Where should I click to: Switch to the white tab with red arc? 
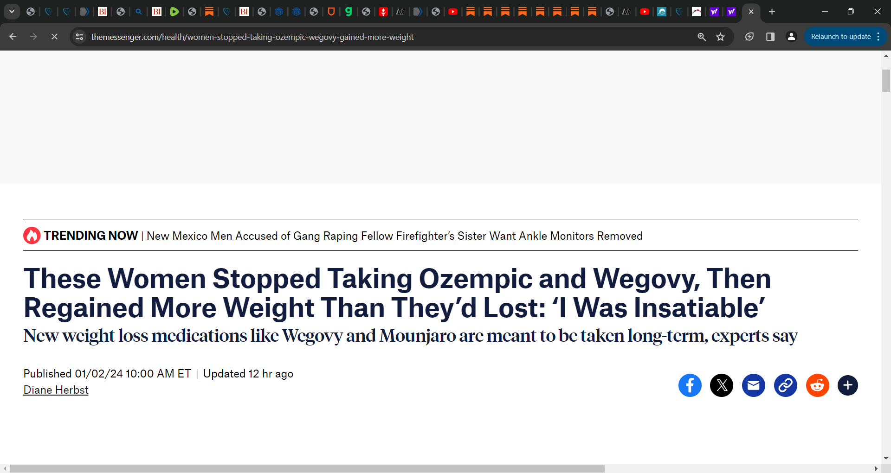pos(697,12)
